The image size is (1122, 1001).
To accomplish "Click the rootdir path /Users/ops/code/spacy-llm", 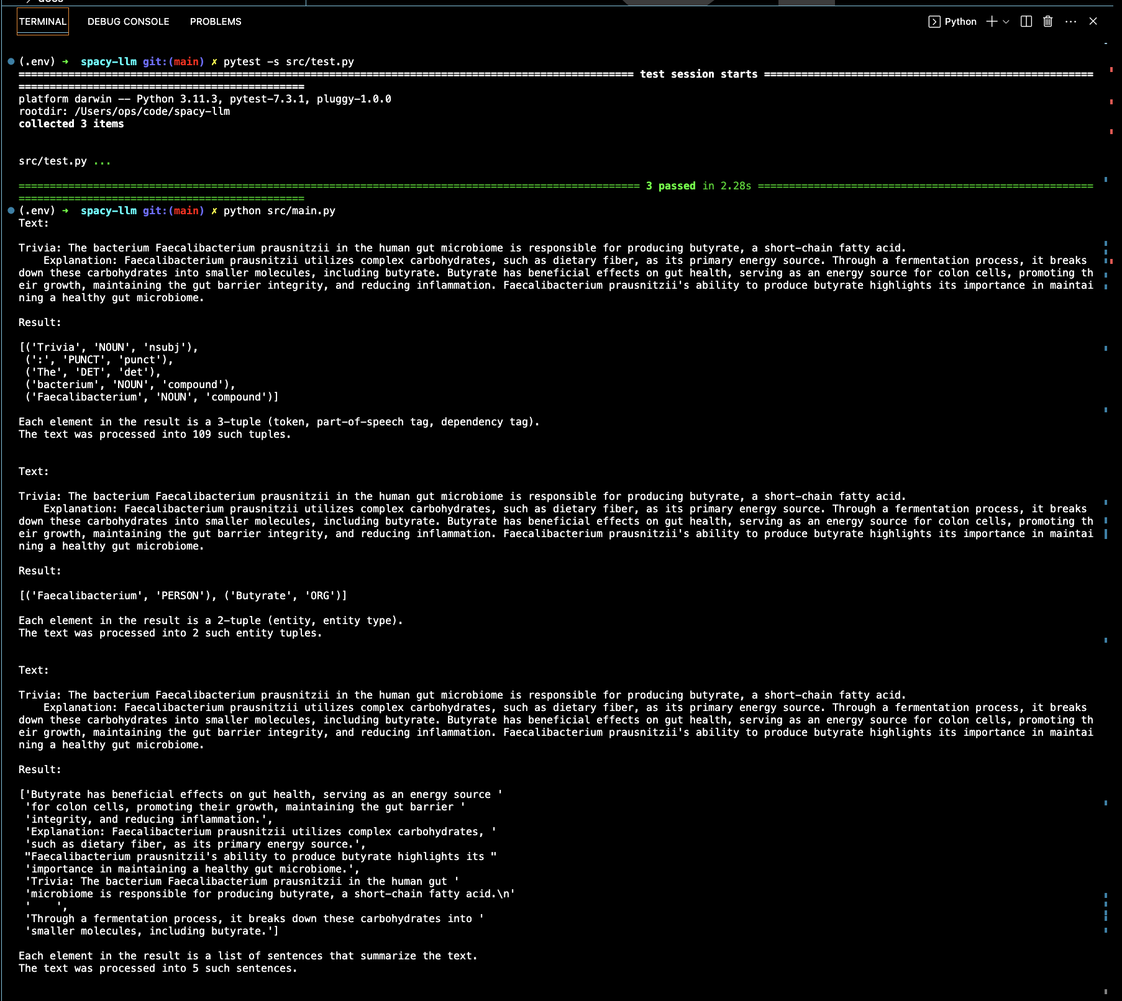I will 152,111.
